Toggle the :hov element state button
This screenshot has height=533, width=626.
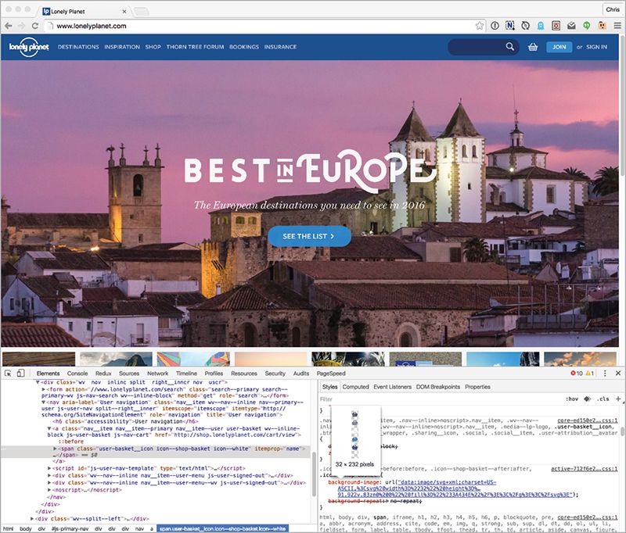pos(572,399)
